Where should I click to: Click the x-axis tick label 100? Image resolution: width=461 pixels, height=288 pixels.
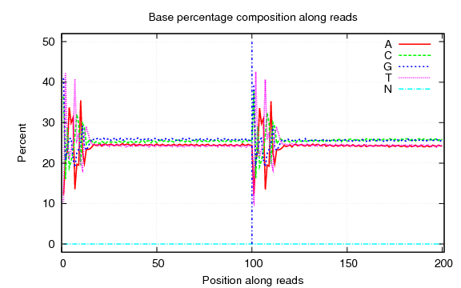pos(253,264)
